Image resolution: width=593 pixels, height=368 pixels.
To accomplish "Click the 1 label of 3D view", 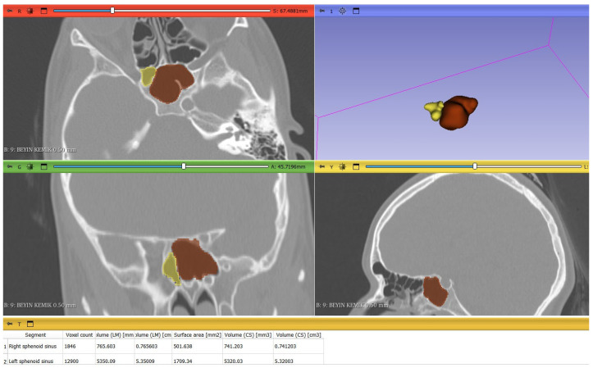I will click(x=331, y=11).
